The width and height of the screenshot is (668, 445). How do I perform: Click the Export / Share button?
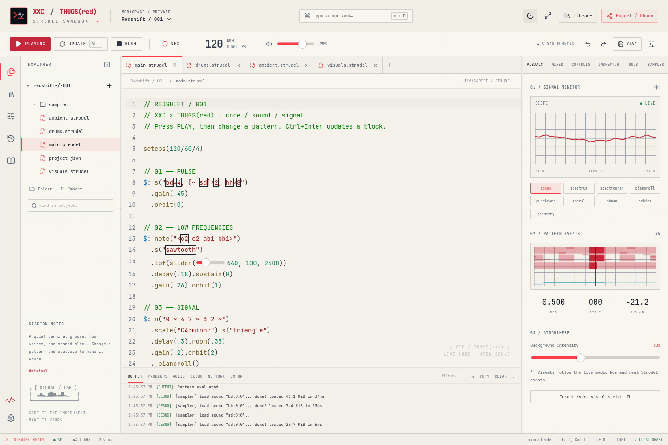pos(630,16)
